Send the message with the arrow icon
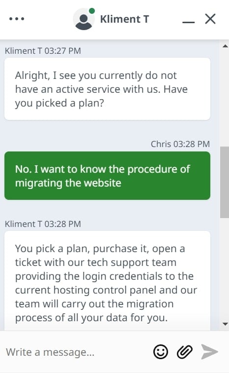Image resolution: width=229 pixels, height=373 pixels. [209, 352]
